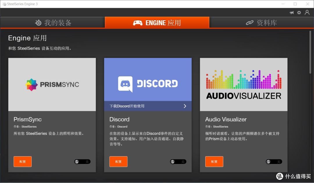Image resolution: width=314 pixels, height=183 pixels.
Task: Click the Discord card title text
Action: (119, 119)
